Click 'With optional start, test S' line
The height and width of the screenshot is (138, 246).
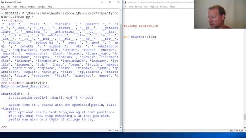pyautogui.click(x=61, y=112)
